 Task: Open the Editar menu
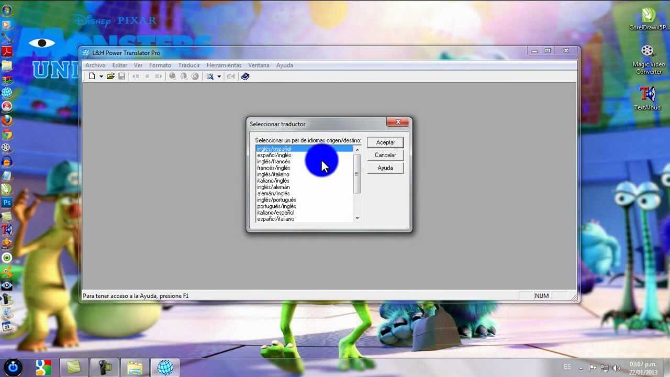coord(119,65)
